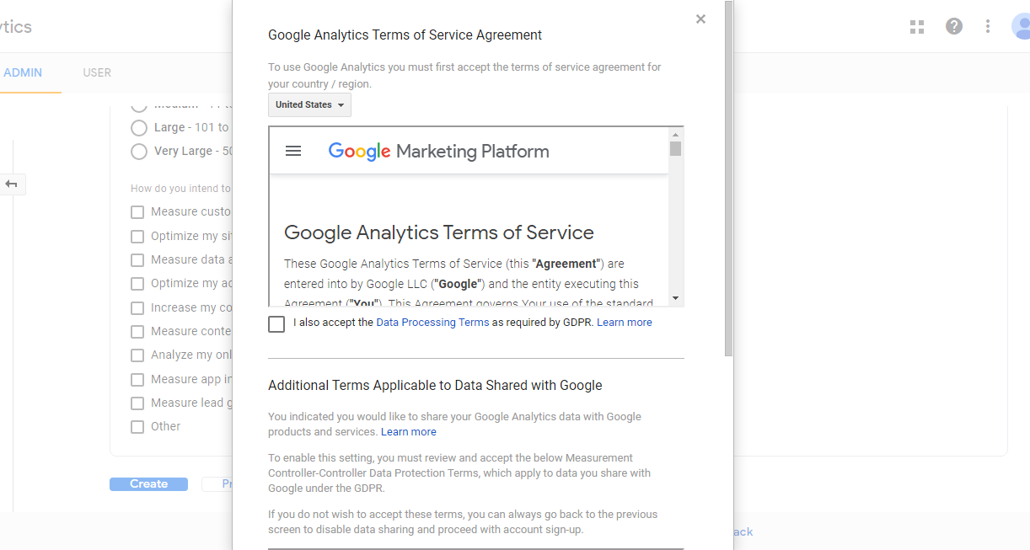Click the back arrow collapse icon
Viewport: 1030px width, 550px height.
(12, 184)
